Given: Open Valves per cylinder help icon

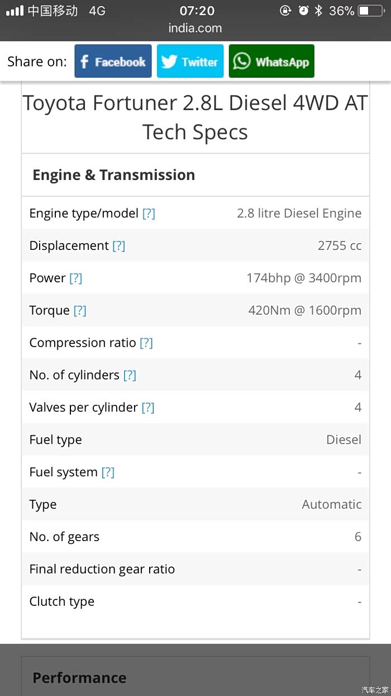Looking at the screenshot, I should point(147,408).
